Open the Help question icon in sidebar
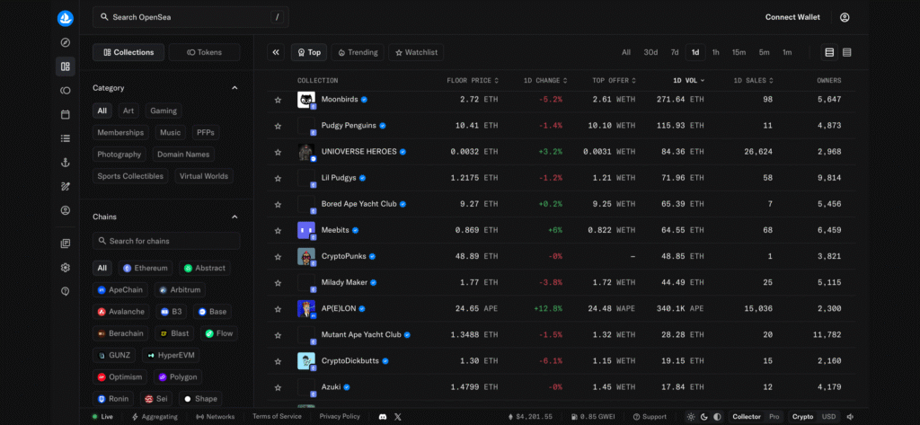 click(65, 291)
